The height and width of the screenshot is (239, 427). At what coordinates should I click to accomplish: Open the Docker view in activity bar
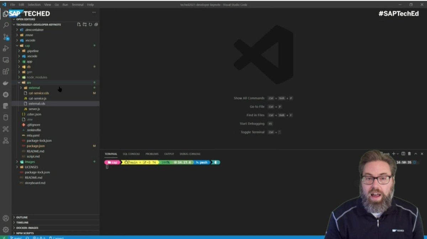click(x=6, y=83)
